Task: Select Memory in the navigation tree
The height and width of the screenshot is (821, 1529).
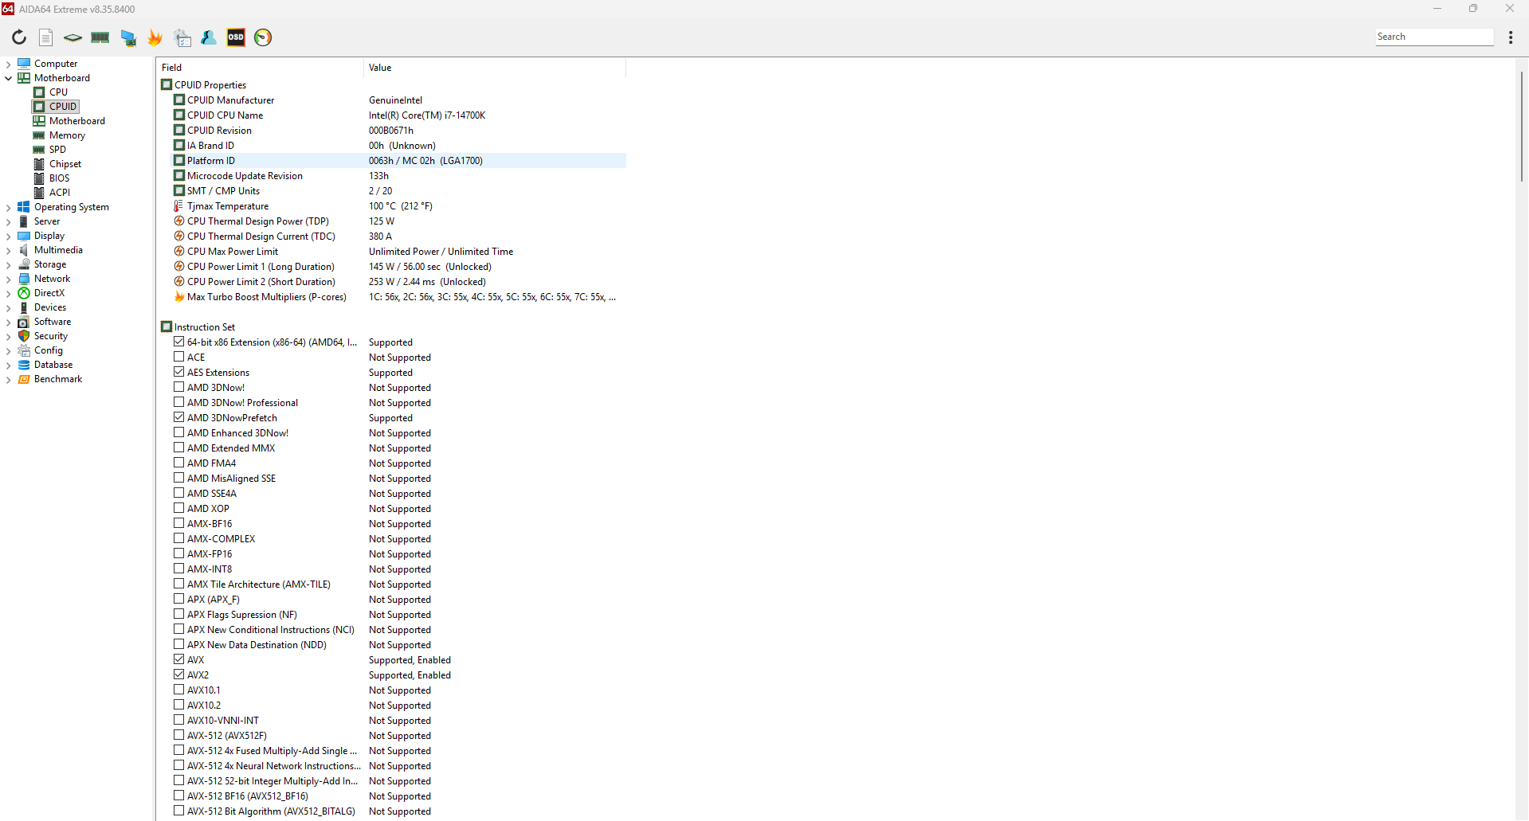Action: (67, 135)
